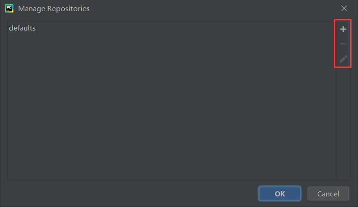358x207 pixels.
Task: Click the empty area of the repository list
Action: [171, 106]
